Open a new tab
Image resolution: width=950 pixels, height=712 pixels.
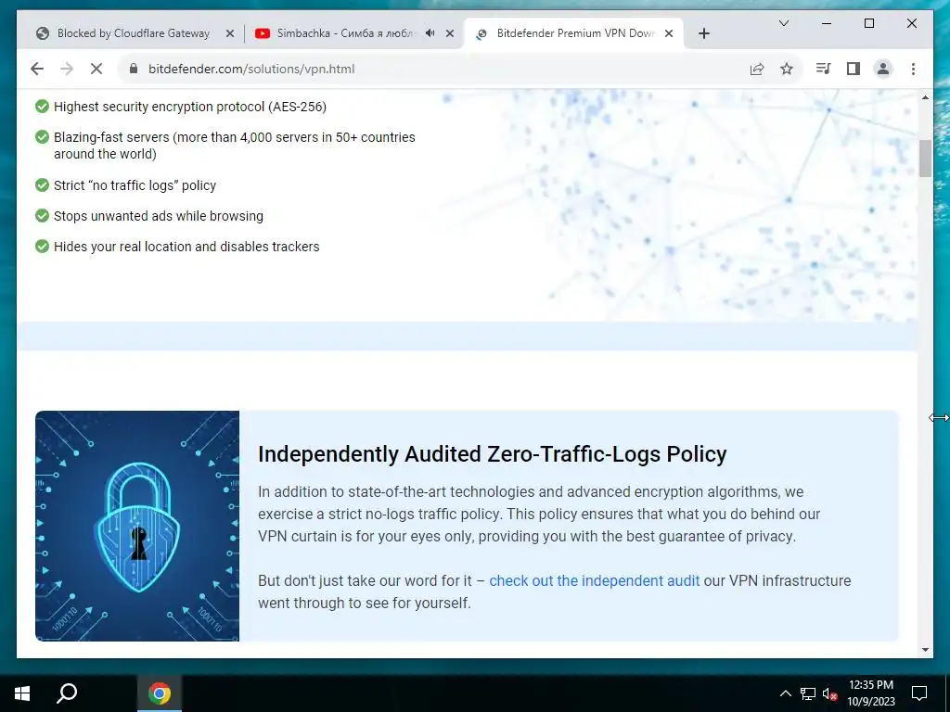point(703,34)
